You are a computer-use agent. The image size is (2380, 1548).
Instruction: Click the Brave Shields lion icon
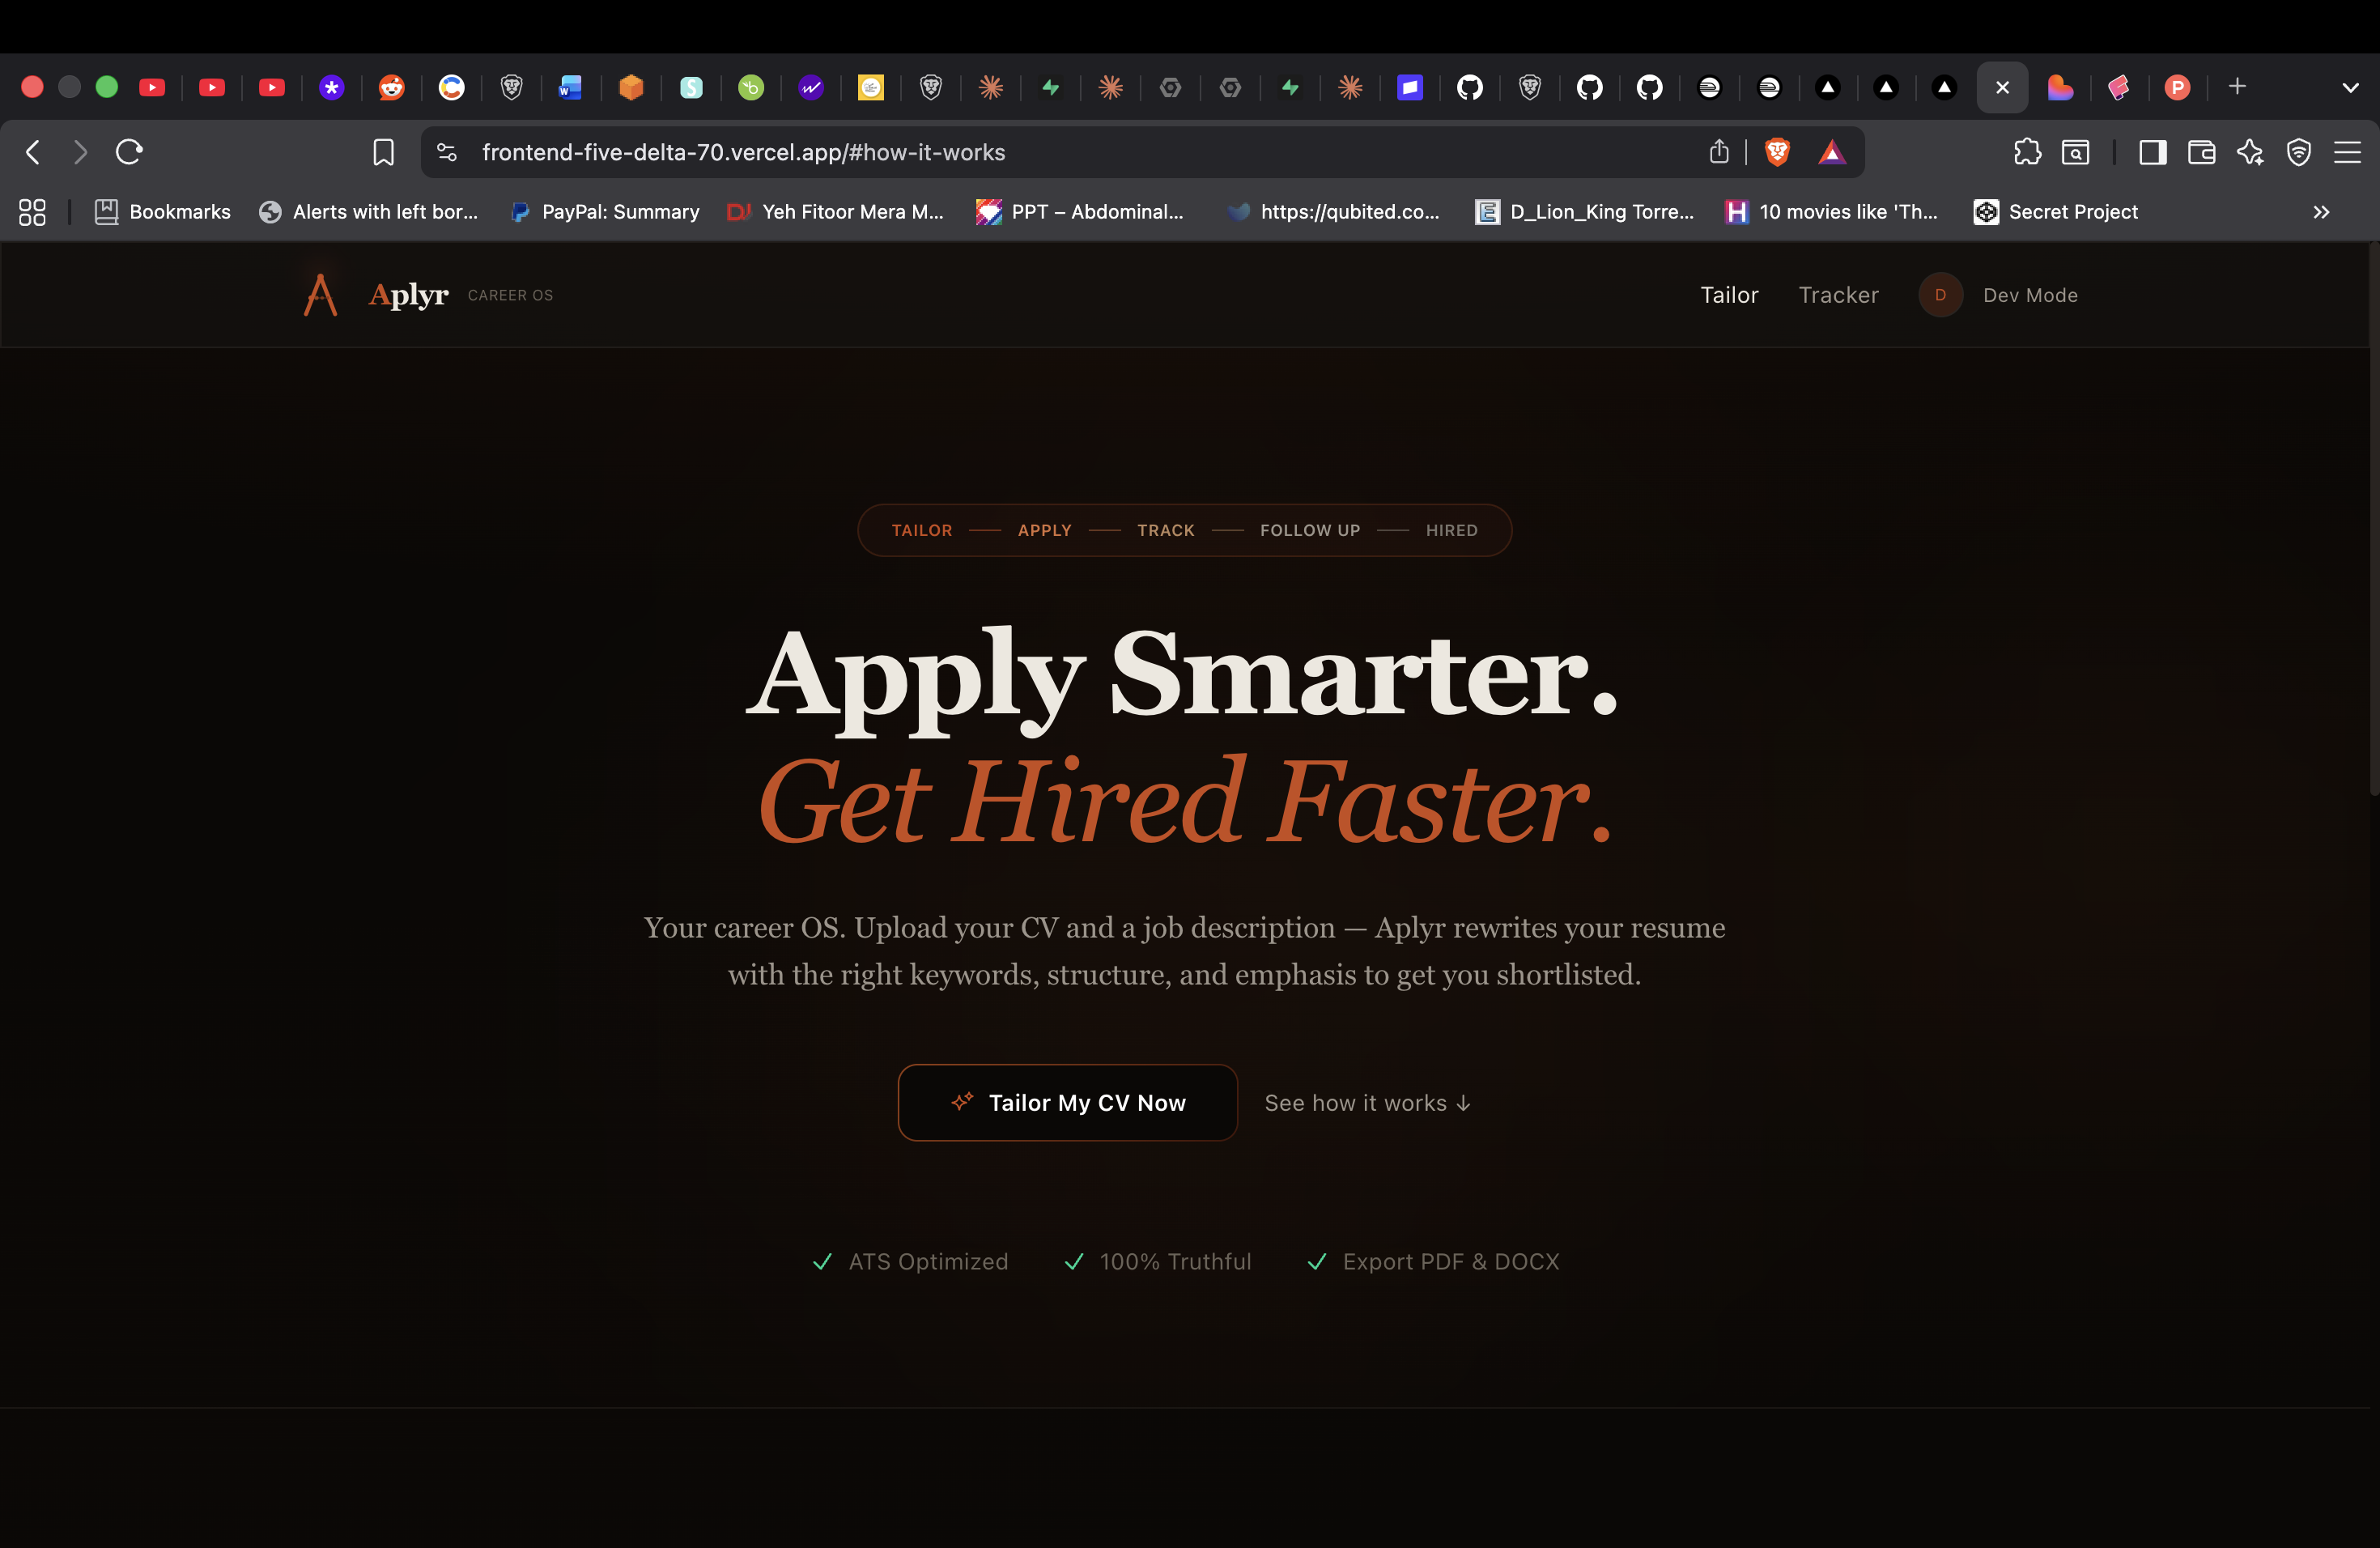point(1777,152)
